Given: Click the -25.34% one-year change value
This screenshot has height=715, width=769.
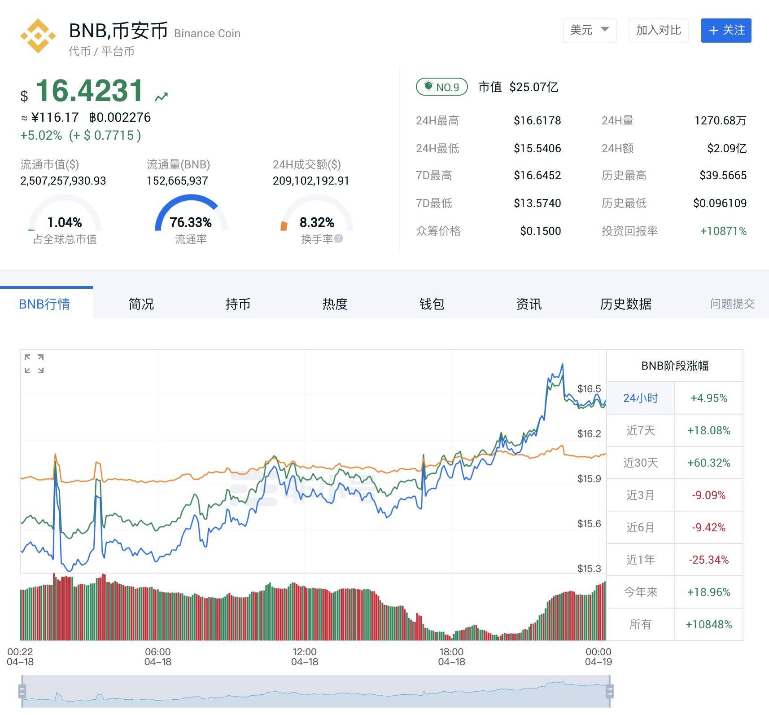Looking at the screenshot, I should tap(709, 560).
